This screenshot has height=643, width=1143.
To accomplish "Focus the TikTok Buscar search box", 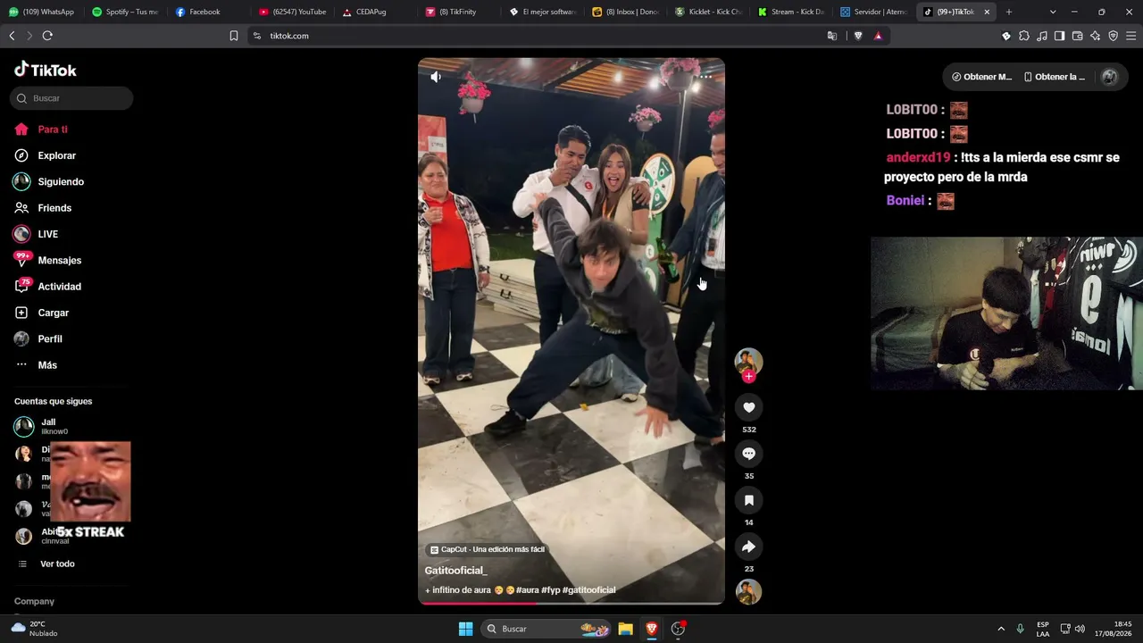I will [71, 98].
